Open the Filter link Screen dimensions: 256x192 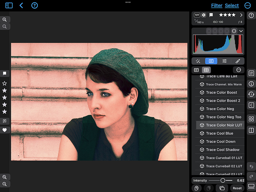click(x=217, y=5)
